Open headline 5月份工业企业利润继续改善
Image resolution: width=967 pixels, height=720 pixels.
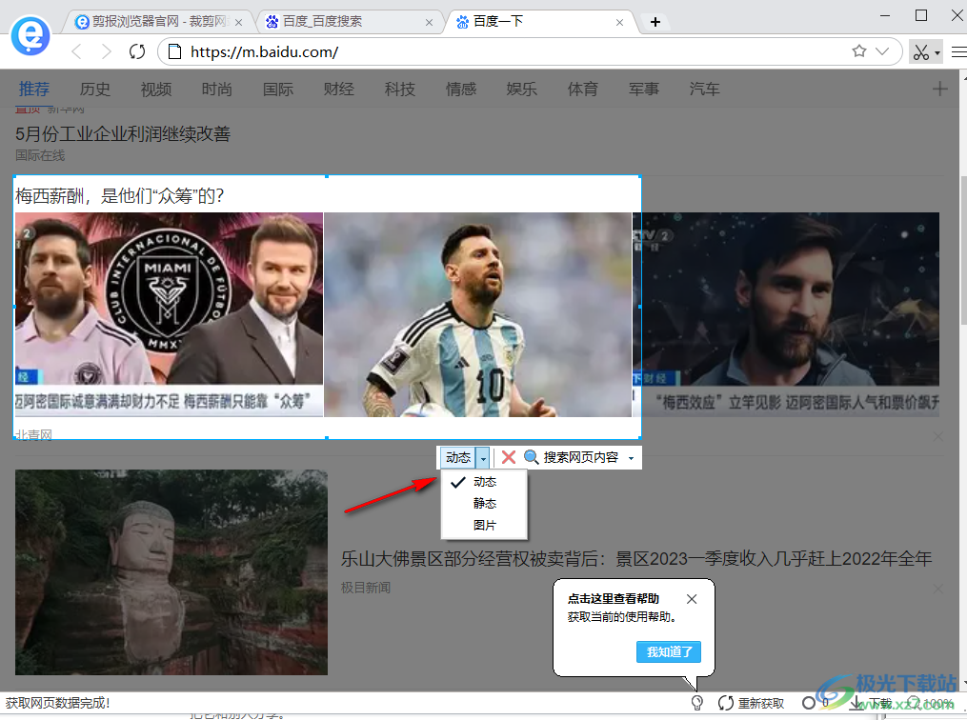123,133
